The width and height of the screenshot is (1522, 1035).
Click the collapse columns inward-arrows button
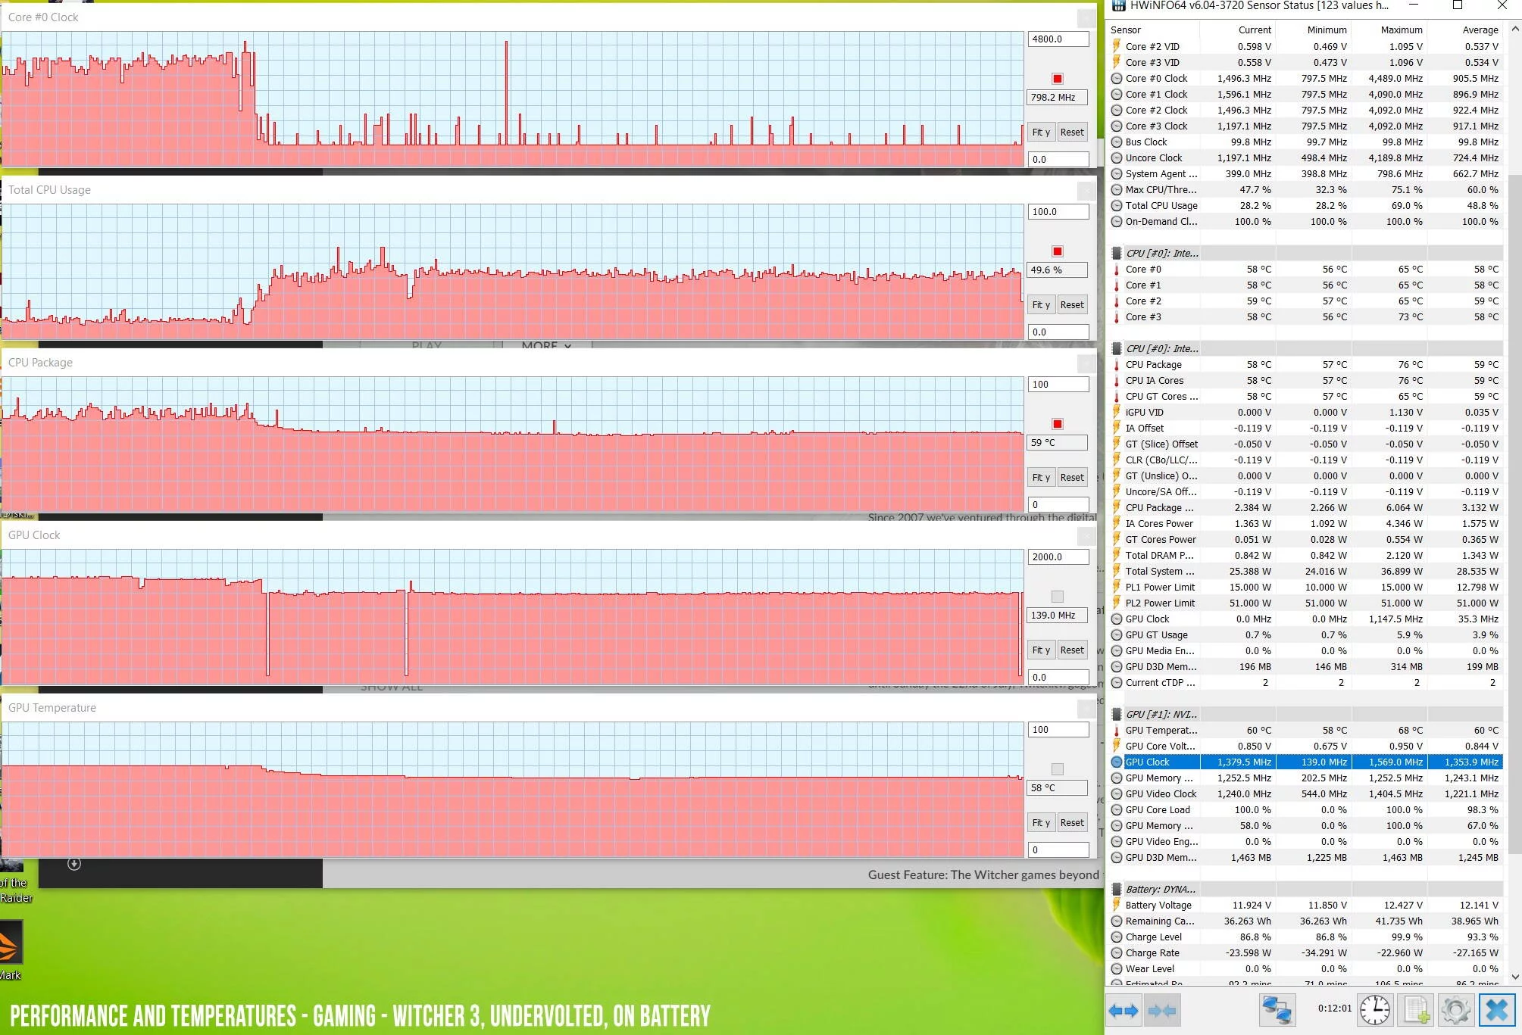tap(1162, 1011)
